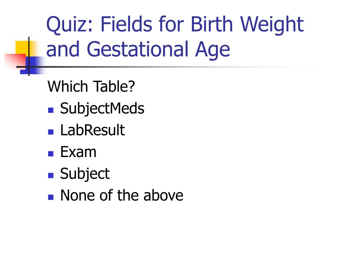Click the word 'Weight' in the title
This screenshot has height=255, width=340.
(x=272, y=25)
